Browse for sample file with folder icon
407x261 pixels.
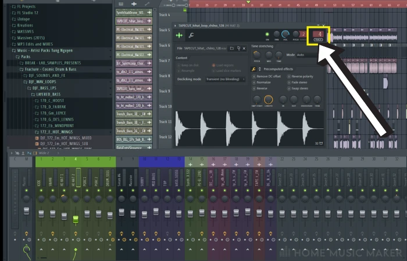click(x=232, y=48)
